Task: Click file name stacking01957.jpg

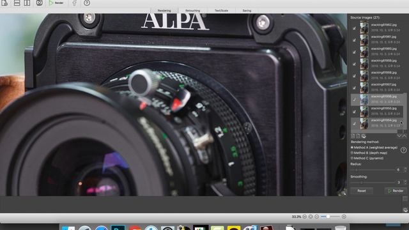Action: 383,85
